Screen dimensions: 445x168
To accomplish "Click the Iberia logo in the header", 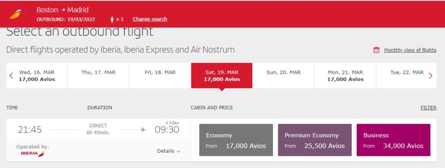I will coord(15,14).
